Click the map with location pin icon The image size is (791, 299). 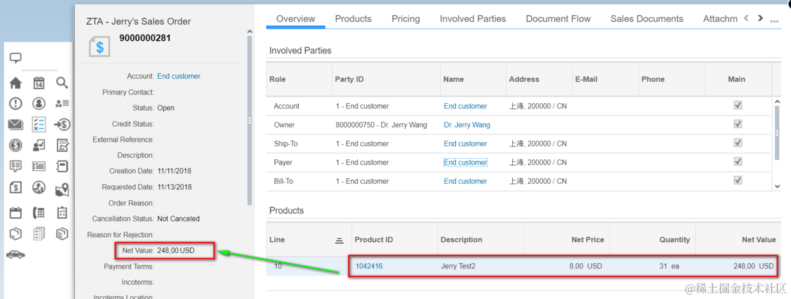click(x=62, y=189)
